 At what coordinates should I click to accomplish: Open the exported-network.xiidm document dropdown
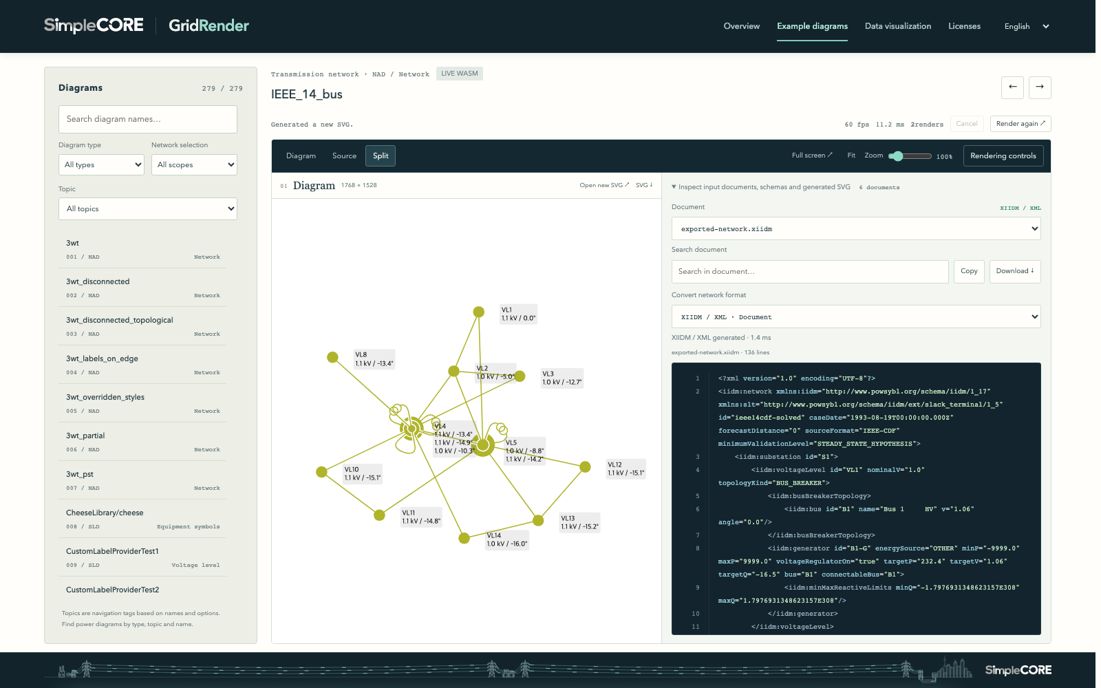(856, 228)
